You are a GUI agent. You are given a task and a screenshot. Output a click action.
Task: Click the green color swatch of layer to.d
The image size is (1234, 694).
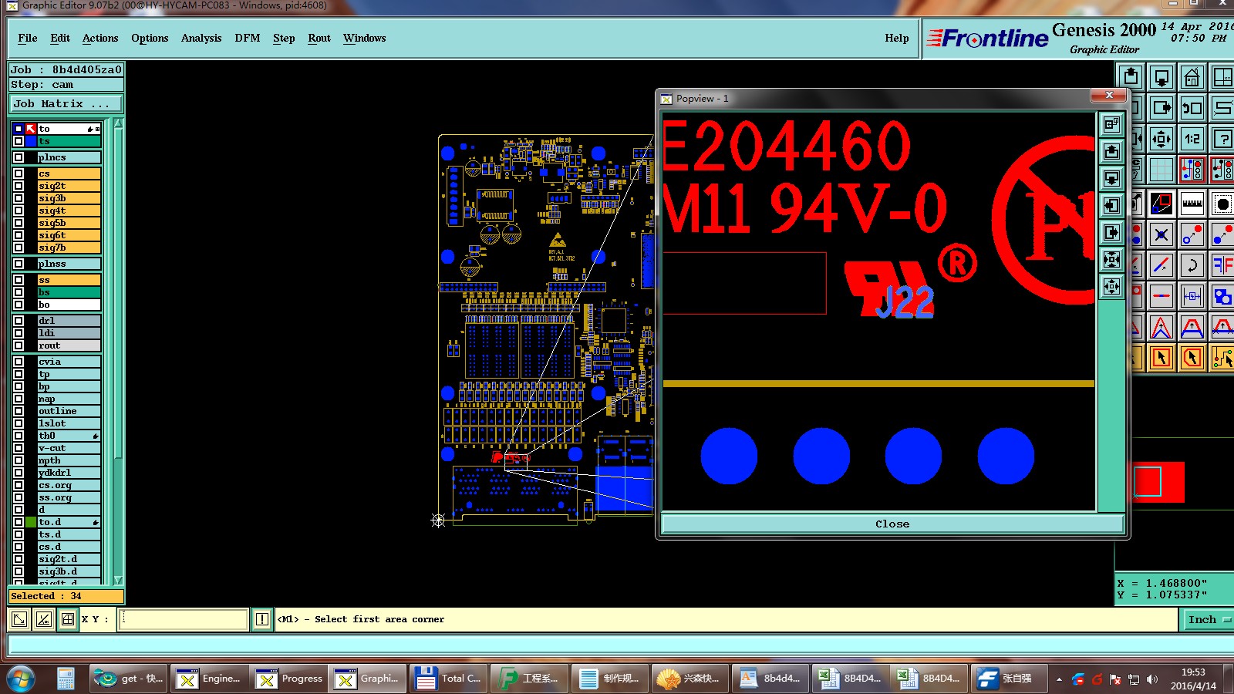point(32,522)
